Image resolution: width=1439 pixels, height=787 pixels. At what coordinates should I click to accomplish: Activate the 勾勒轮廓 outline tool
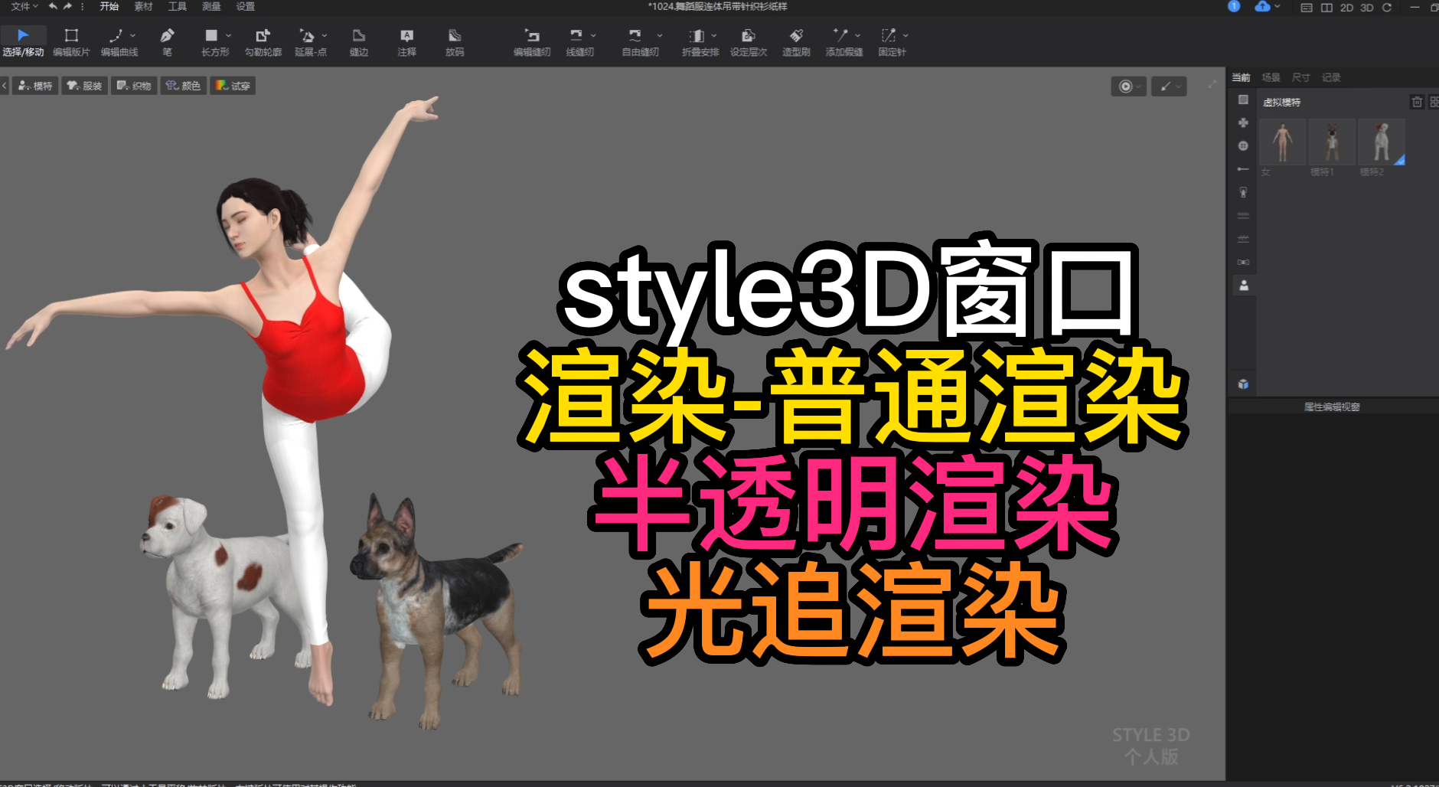pyautogui.click(x=263, y=42)
